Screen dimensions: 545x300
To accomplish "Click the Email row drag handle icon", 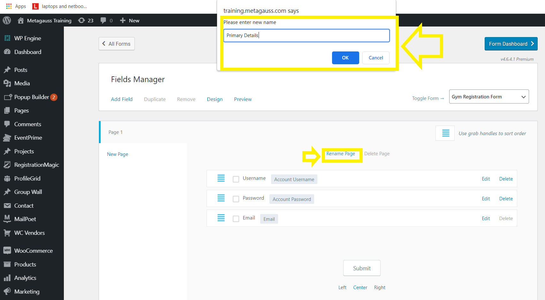I will [x=221, y=218].
